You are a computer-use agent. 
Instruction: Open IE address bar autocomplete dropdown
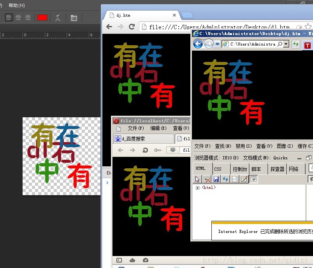point(286,44)
